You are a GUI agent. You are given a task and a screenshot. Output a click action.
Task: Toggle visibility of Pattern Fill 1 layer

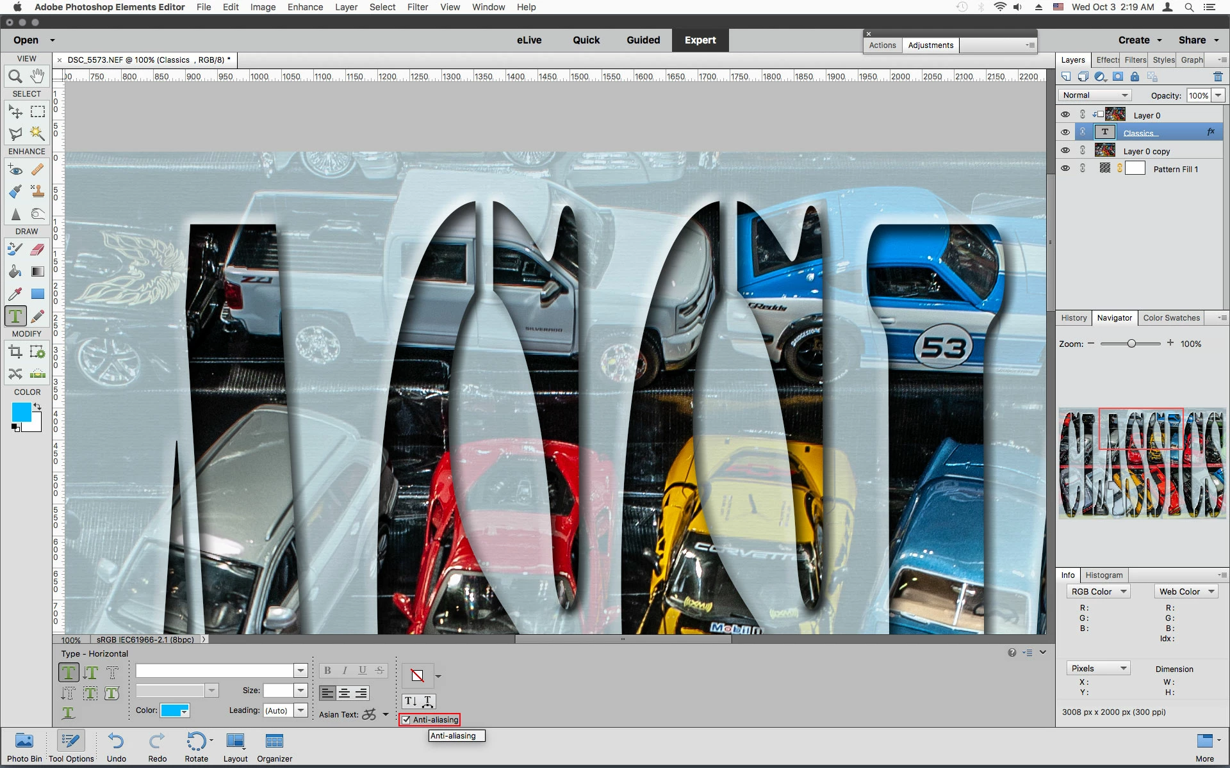[x=1065, y=168]
